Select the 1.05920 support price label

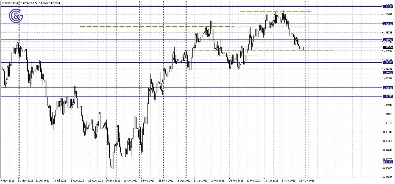click(x=388, y=63)
